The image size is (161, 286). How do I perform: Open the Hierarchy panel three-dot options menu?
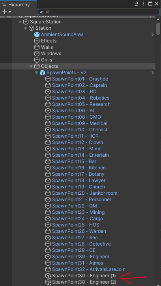(143, 4)
